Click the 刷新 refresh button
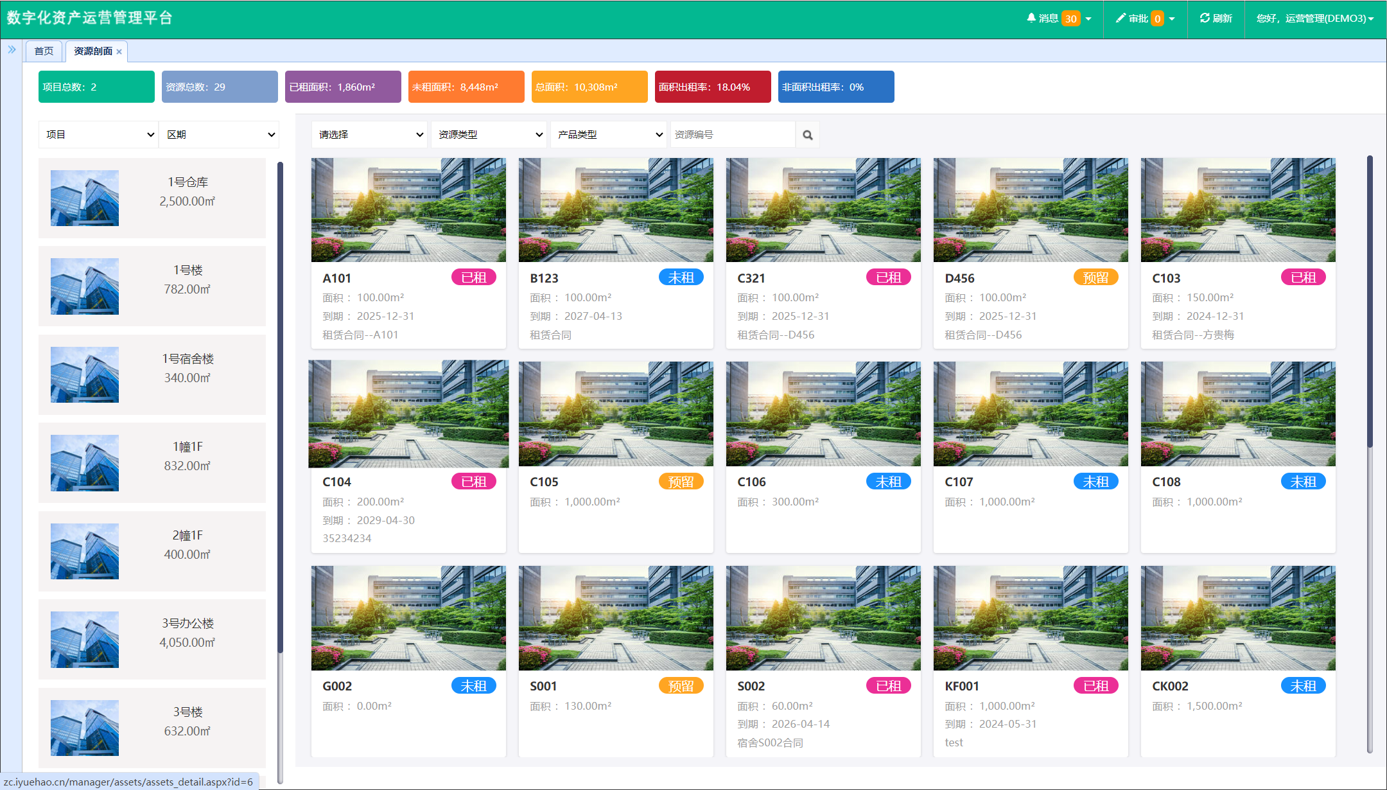Image resolution: width=1387 pixels, height=790 pixels. coord(1216,19)
